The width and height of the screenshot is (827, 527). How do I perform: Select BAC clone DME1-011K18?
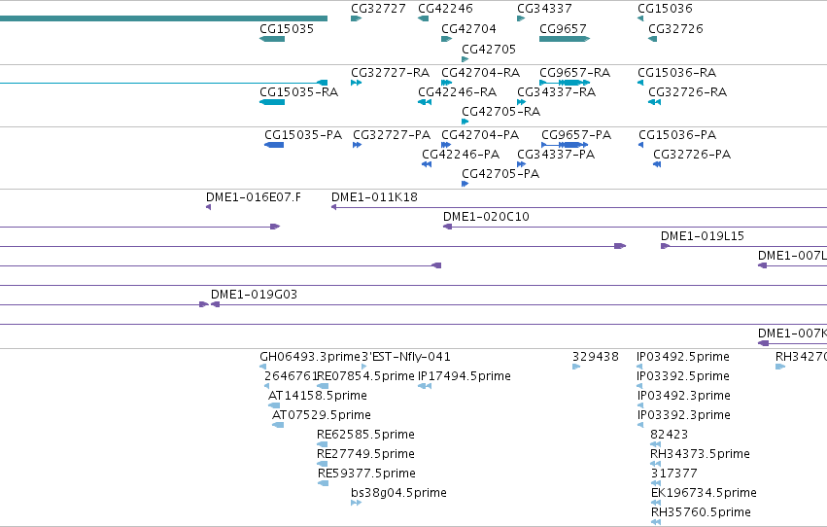pos(374,197)
